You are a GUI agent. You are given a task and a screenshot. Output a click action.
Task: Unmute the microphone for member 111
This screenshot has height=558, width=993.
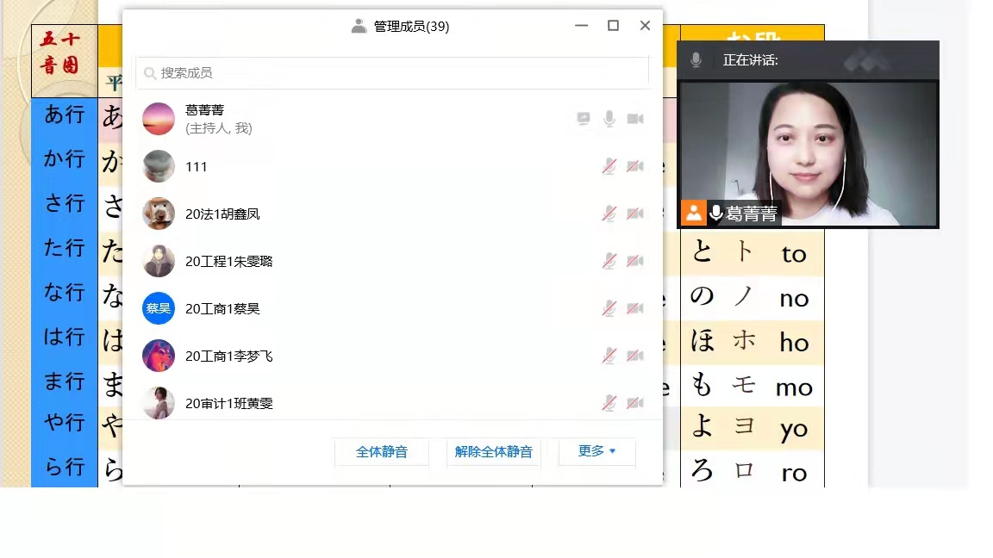pyautogui.click(x=609, y=166)
